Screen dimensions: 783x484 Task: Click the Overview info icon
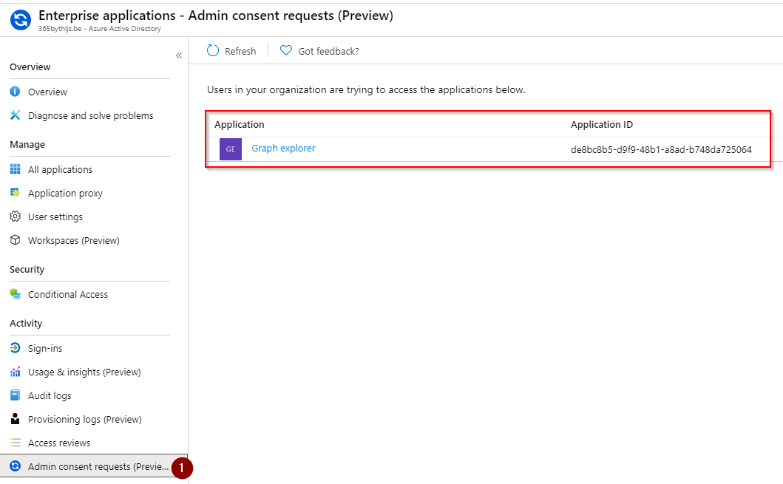coord(15,92)
